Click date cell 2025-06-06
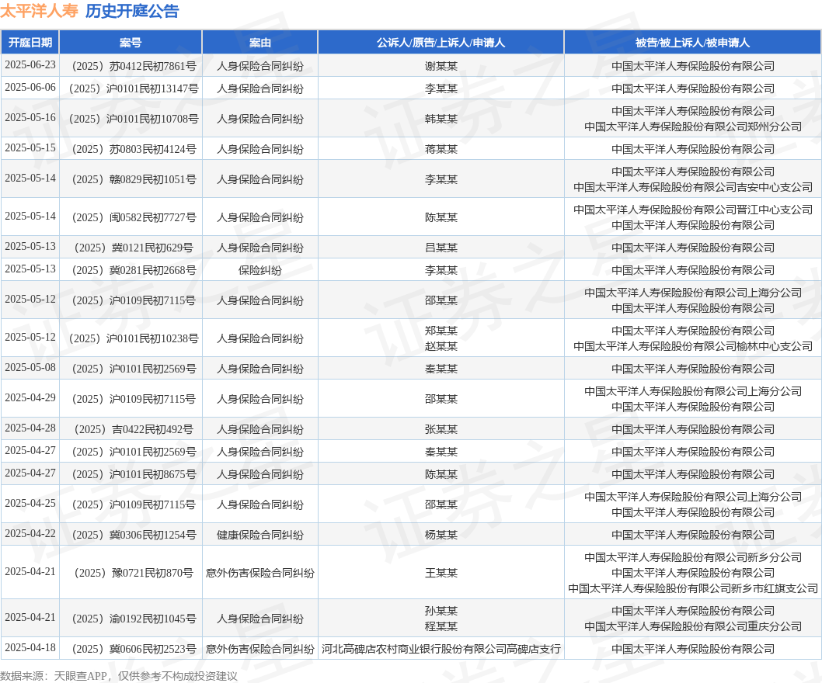 (x=30, y=88)
